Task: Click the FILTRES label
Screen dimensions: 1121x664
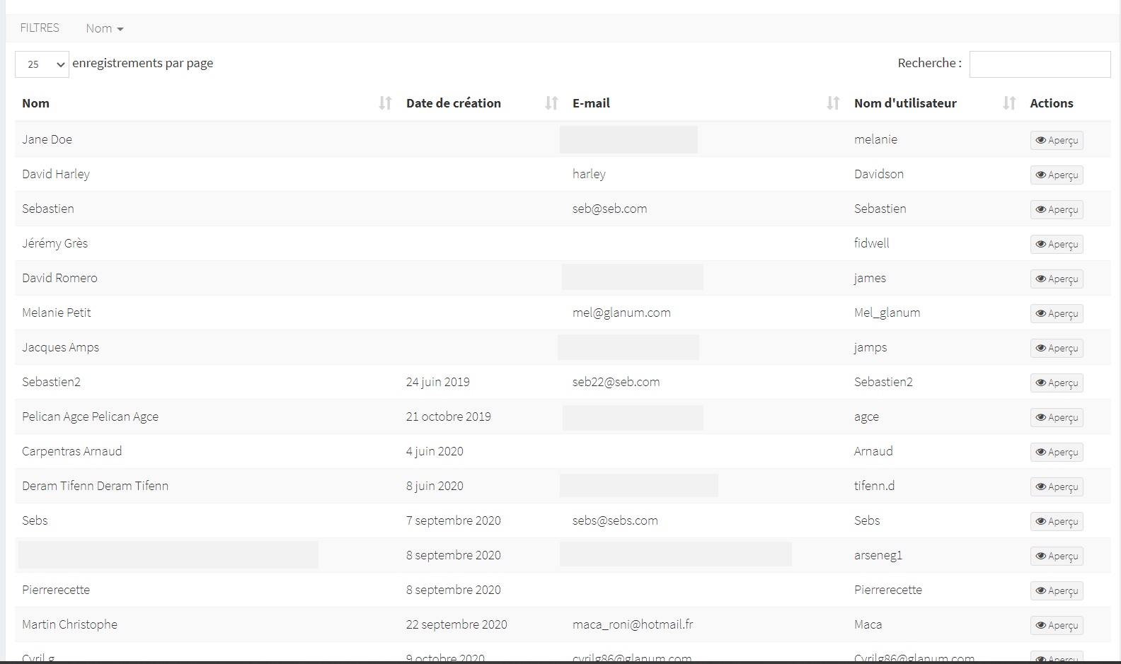Action: 40,28
